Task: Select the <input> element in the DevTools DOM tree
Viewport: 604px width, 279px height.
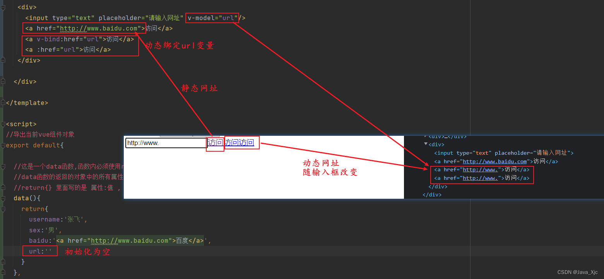Action: pos(464,153)
